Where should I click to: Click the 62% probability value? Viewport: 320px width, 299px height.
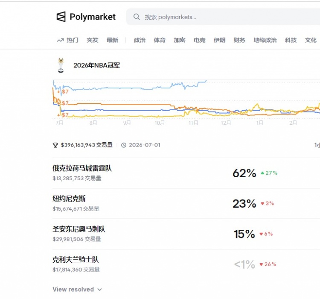(x=244, y=173)
